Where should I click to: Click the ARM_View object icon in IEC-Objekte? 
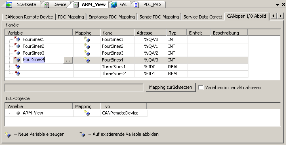point(18,113)
